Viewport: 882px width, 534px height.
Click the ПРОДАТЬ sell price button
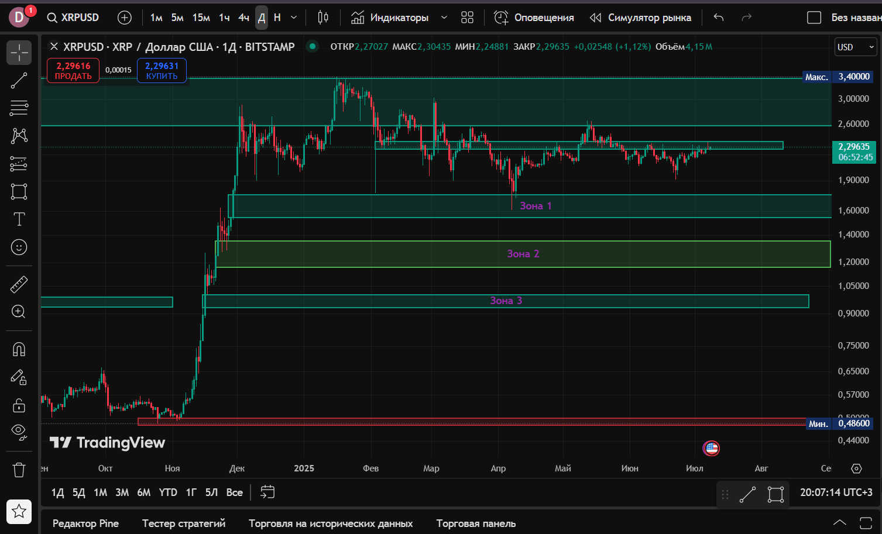(x=73, y=71)
